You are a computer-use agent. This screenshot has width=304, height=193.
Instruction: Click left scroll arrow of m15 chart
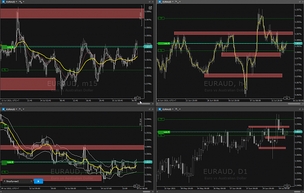1,104
